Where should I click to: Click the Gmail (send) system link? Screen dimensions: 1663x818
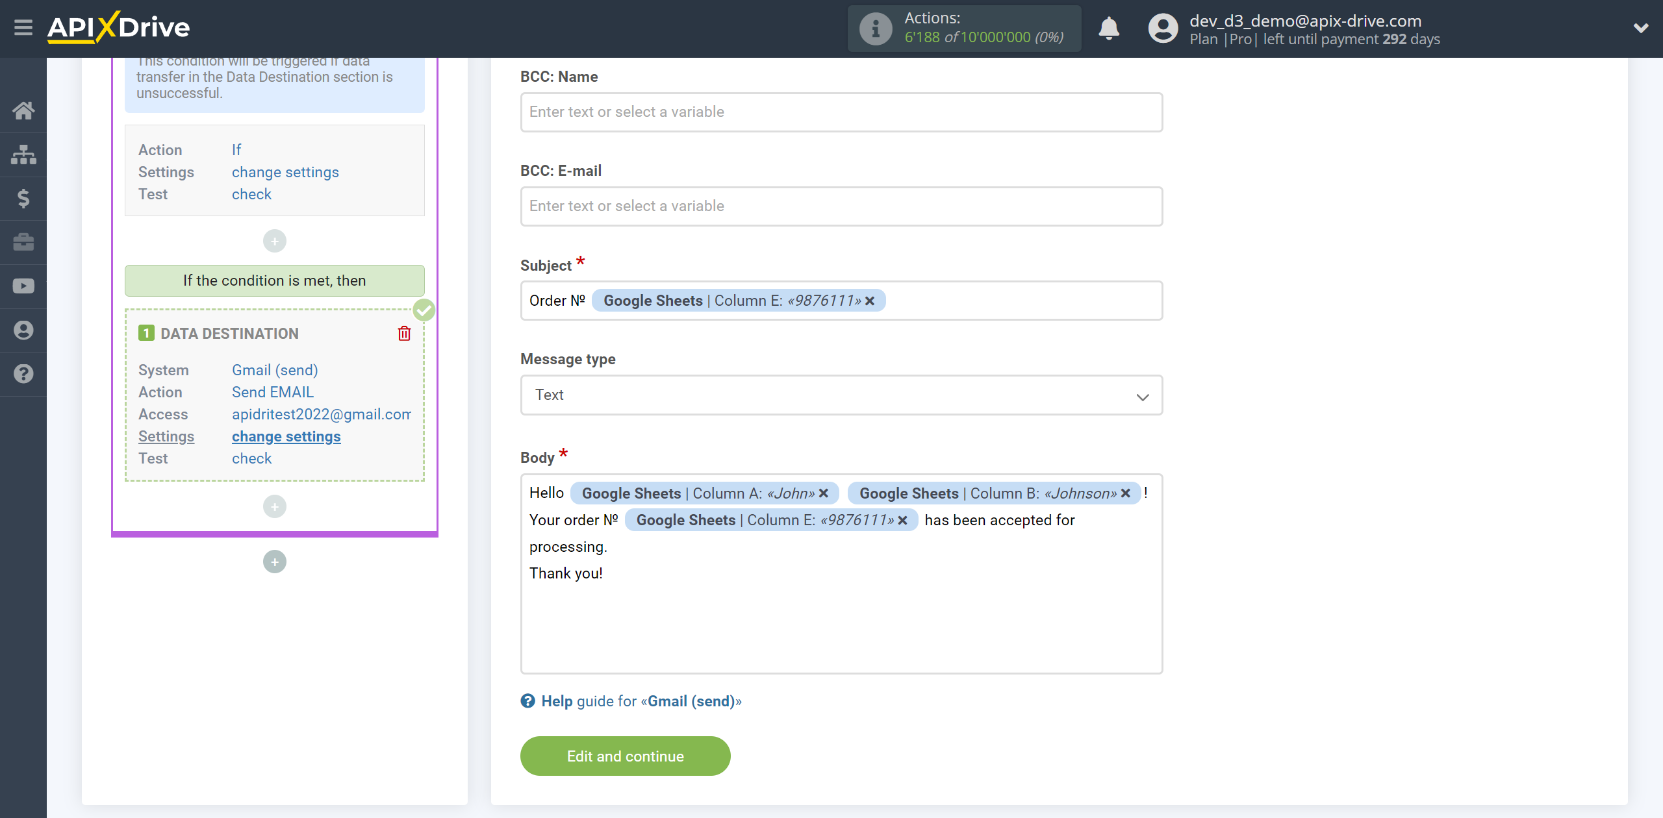click(x=275, y=371)
